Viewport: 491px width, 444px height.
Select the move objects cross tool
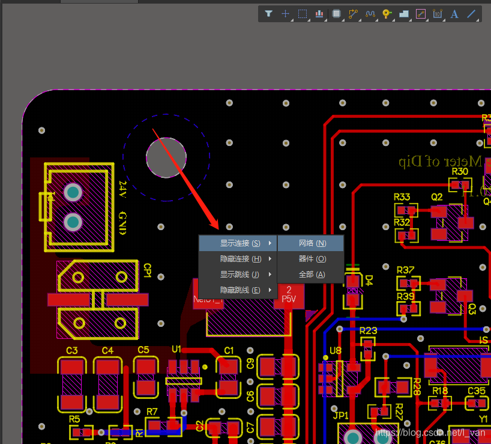[285, 13]
